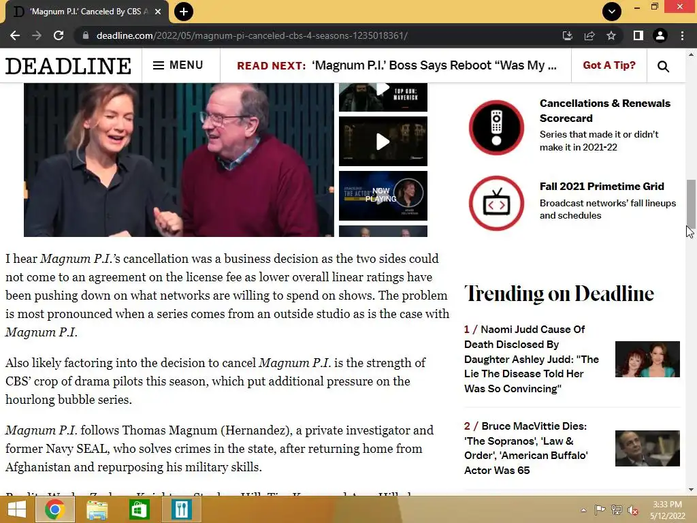697x523 pixels.
Task: Click the install page icon in address bar
Action: [x=567, y=35]
